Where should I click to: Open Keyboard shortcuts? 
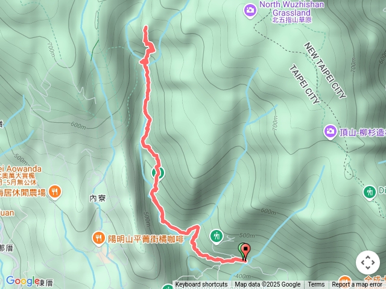pos(201,285)
